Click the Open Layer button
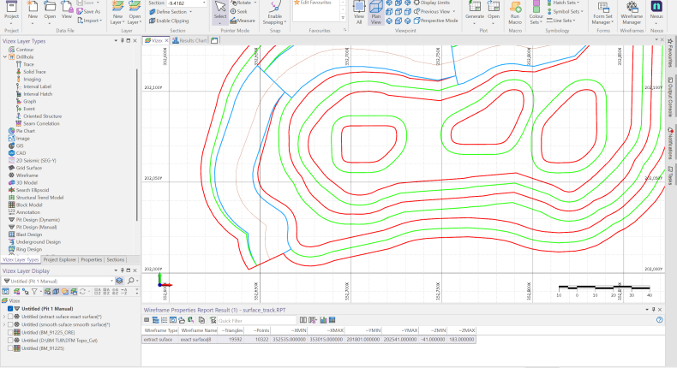The height and width of the screenshot is (368, 677). (135, 13)
